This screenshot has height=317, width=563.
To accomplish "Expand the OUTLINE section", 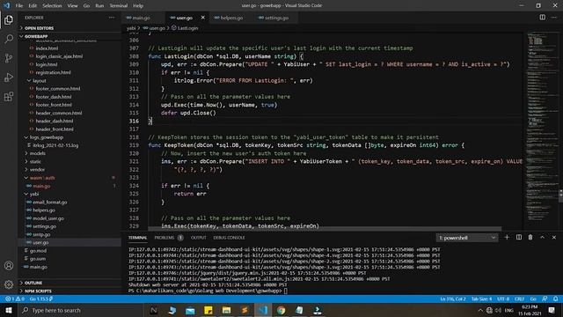I will (69, 283).
